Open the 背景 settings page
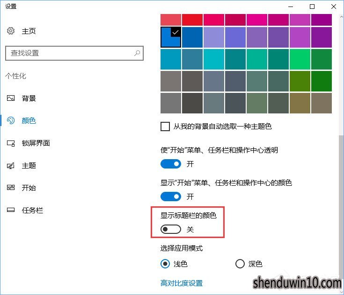This screenshot has height=295, width=344. [29, 98]
